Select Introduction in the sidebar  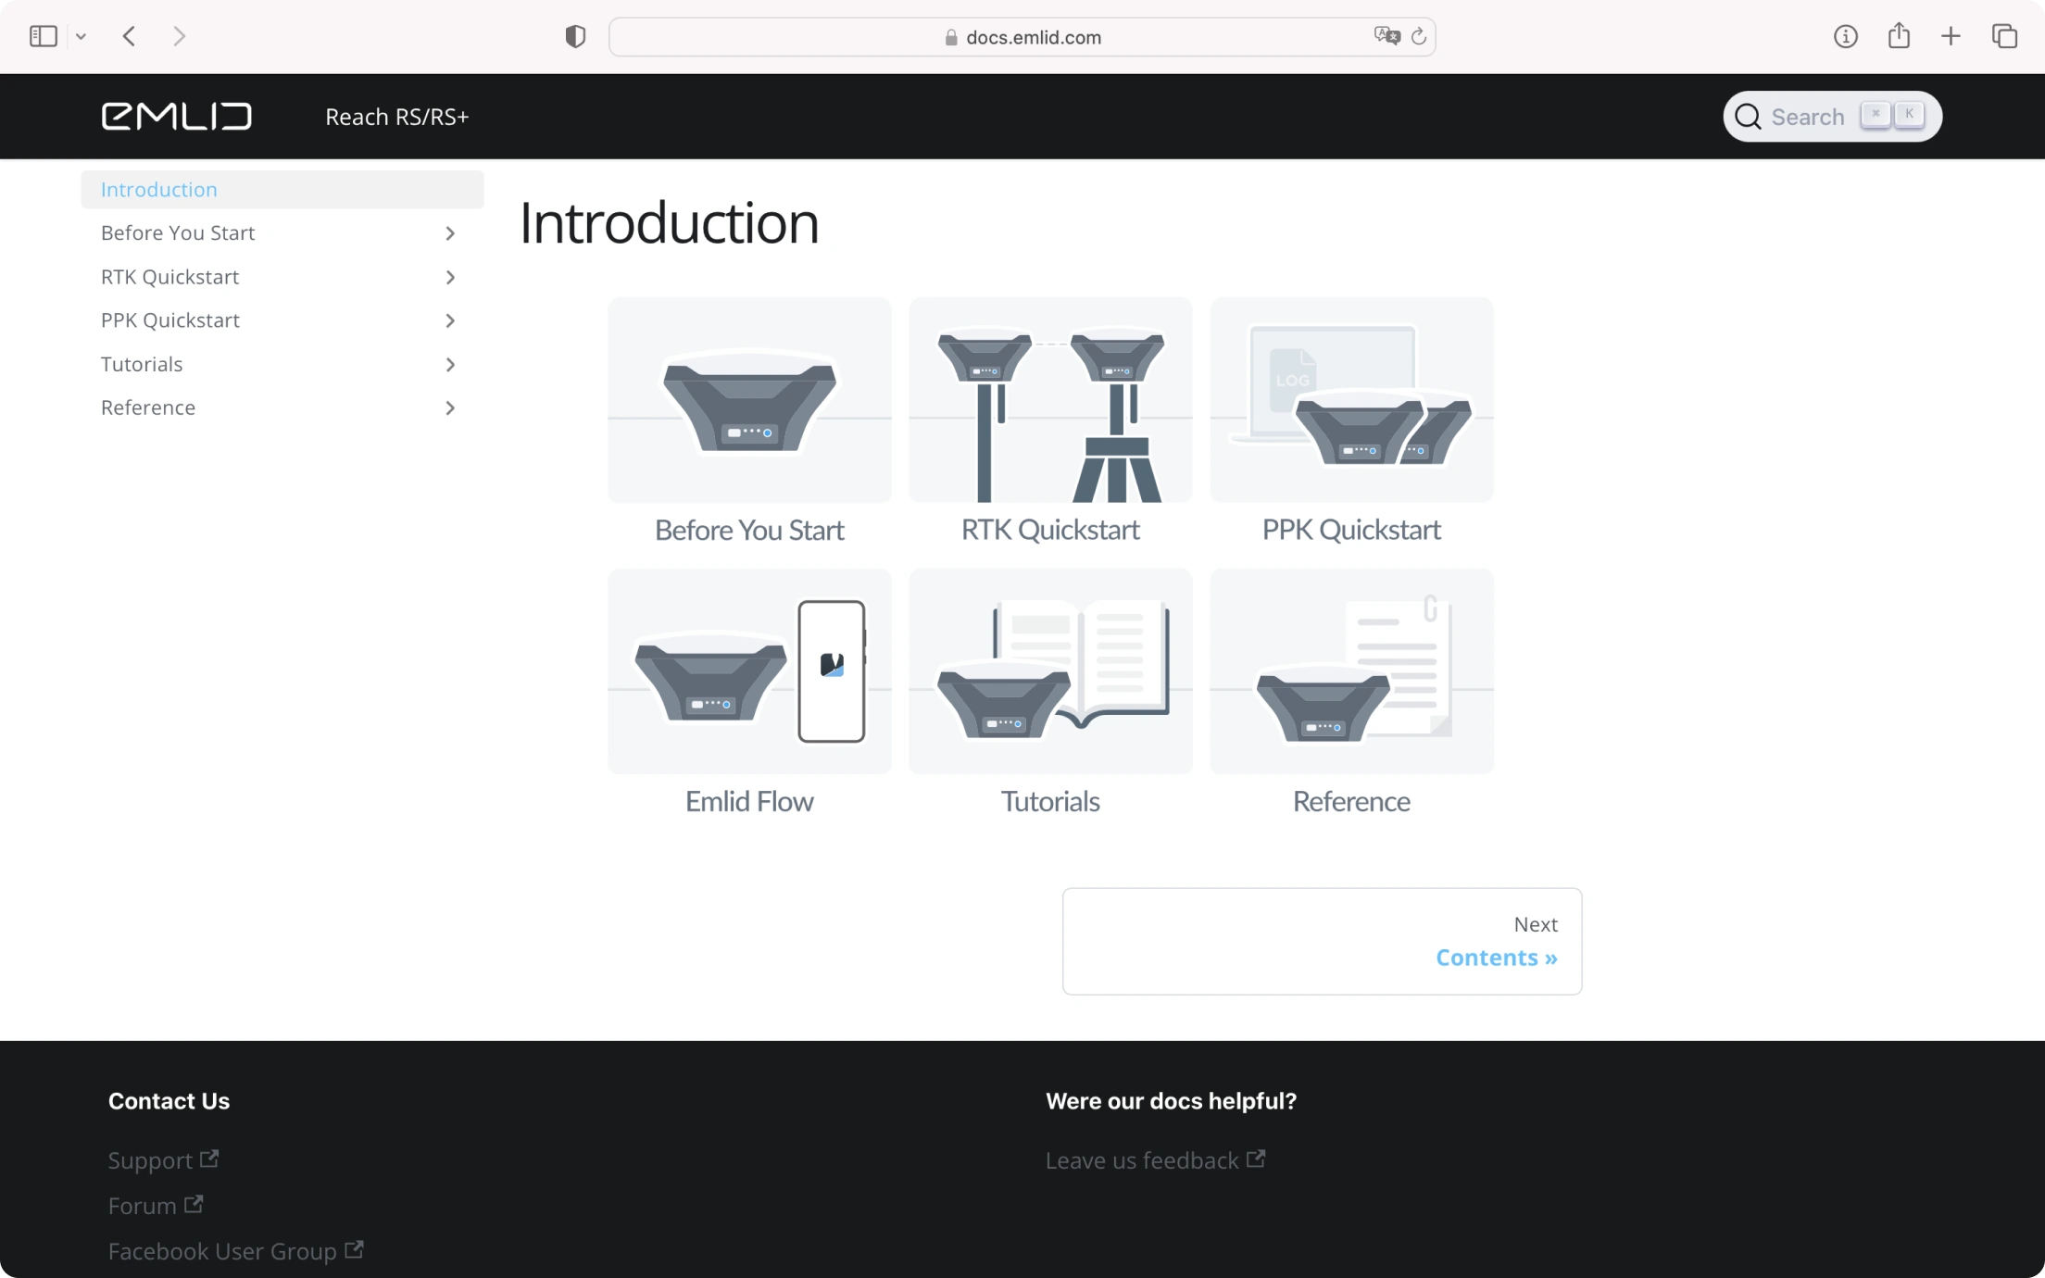[282, 189]
